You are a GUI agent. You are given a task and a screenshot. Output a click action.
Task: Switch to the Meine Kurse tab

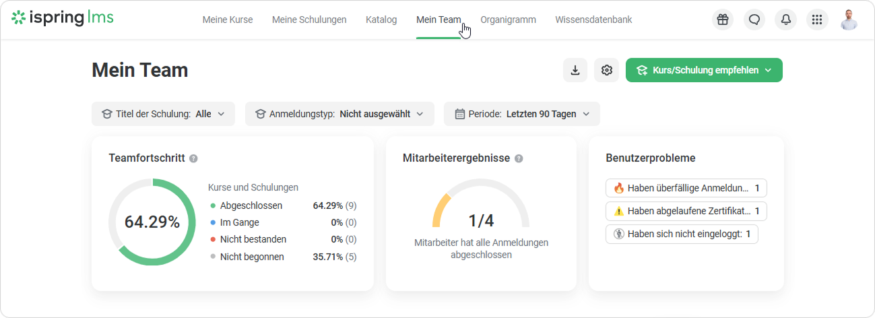point(228,20)
